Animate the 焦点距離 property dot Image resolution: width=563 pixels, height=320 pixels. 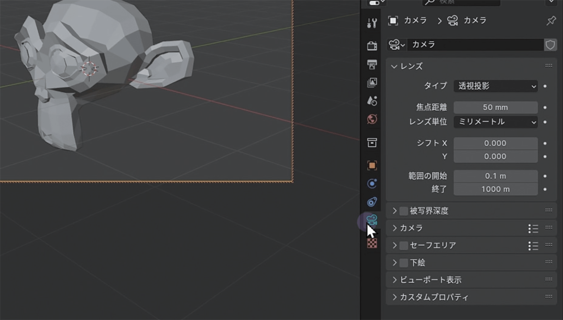coord(545,107)
